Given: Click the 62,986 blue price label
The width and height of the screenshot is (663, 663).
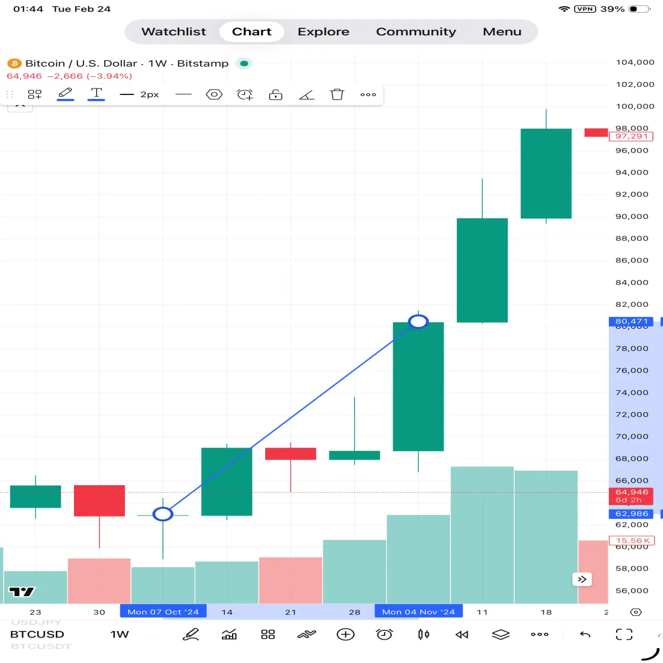Looking at the screenshot, I should [x=632, y=514].
